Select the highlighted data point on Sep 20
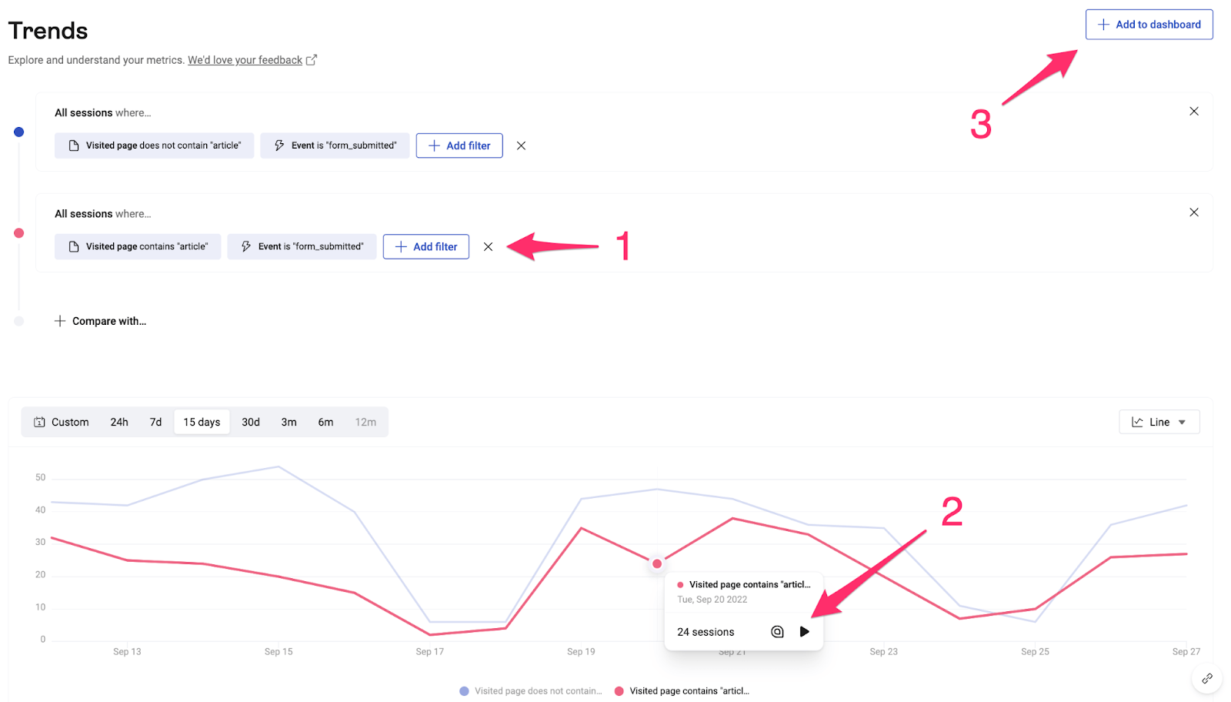 coord(657,563)
